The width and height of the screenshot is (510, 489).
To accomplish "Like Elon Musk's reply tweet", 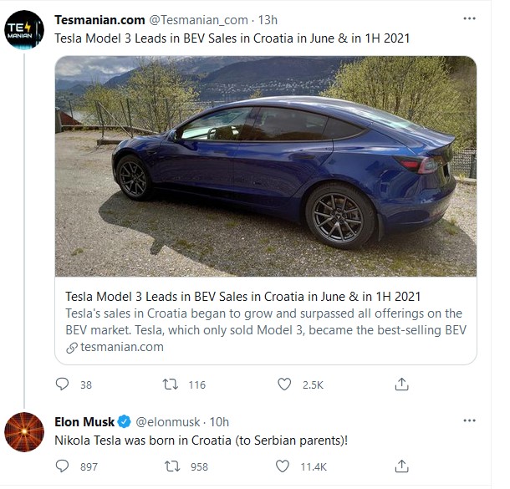I will (x=284, y=466).
